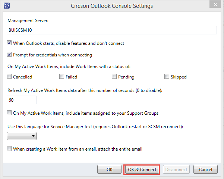The image size is (224, 179).
Task: Check 'attach the entire email' option
Action: point(9,149)
